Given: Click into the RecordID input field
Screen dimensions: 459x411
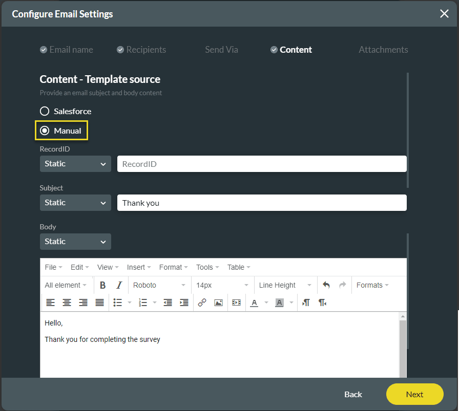Looking at the screenshot, I should (x=262, y=164).
